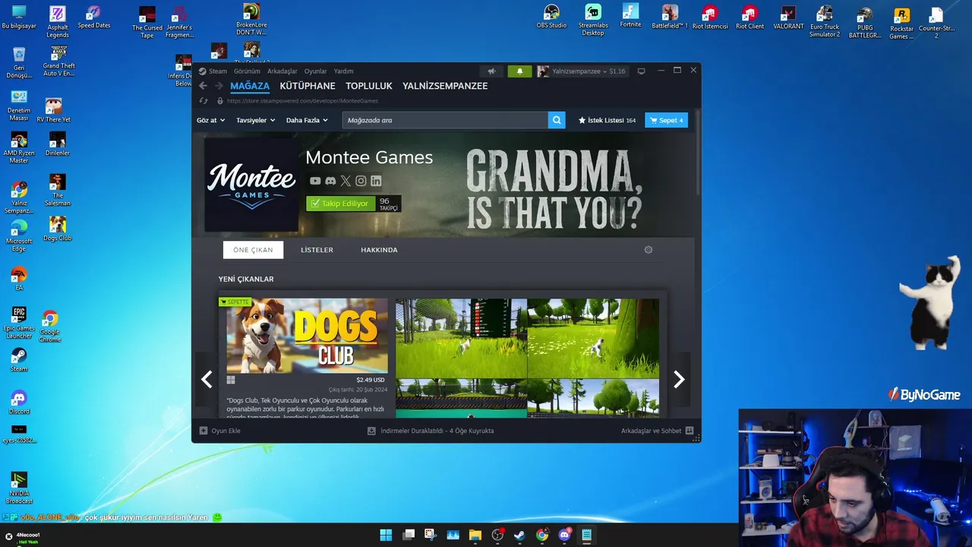The height and width of the screenshot is (547, 972).
Task: Expand the Tavsiyeler dropdown
Action: pos(255,120)
